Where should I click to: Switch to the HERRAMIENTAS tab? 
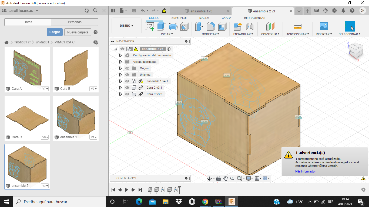tap(255, 18)
